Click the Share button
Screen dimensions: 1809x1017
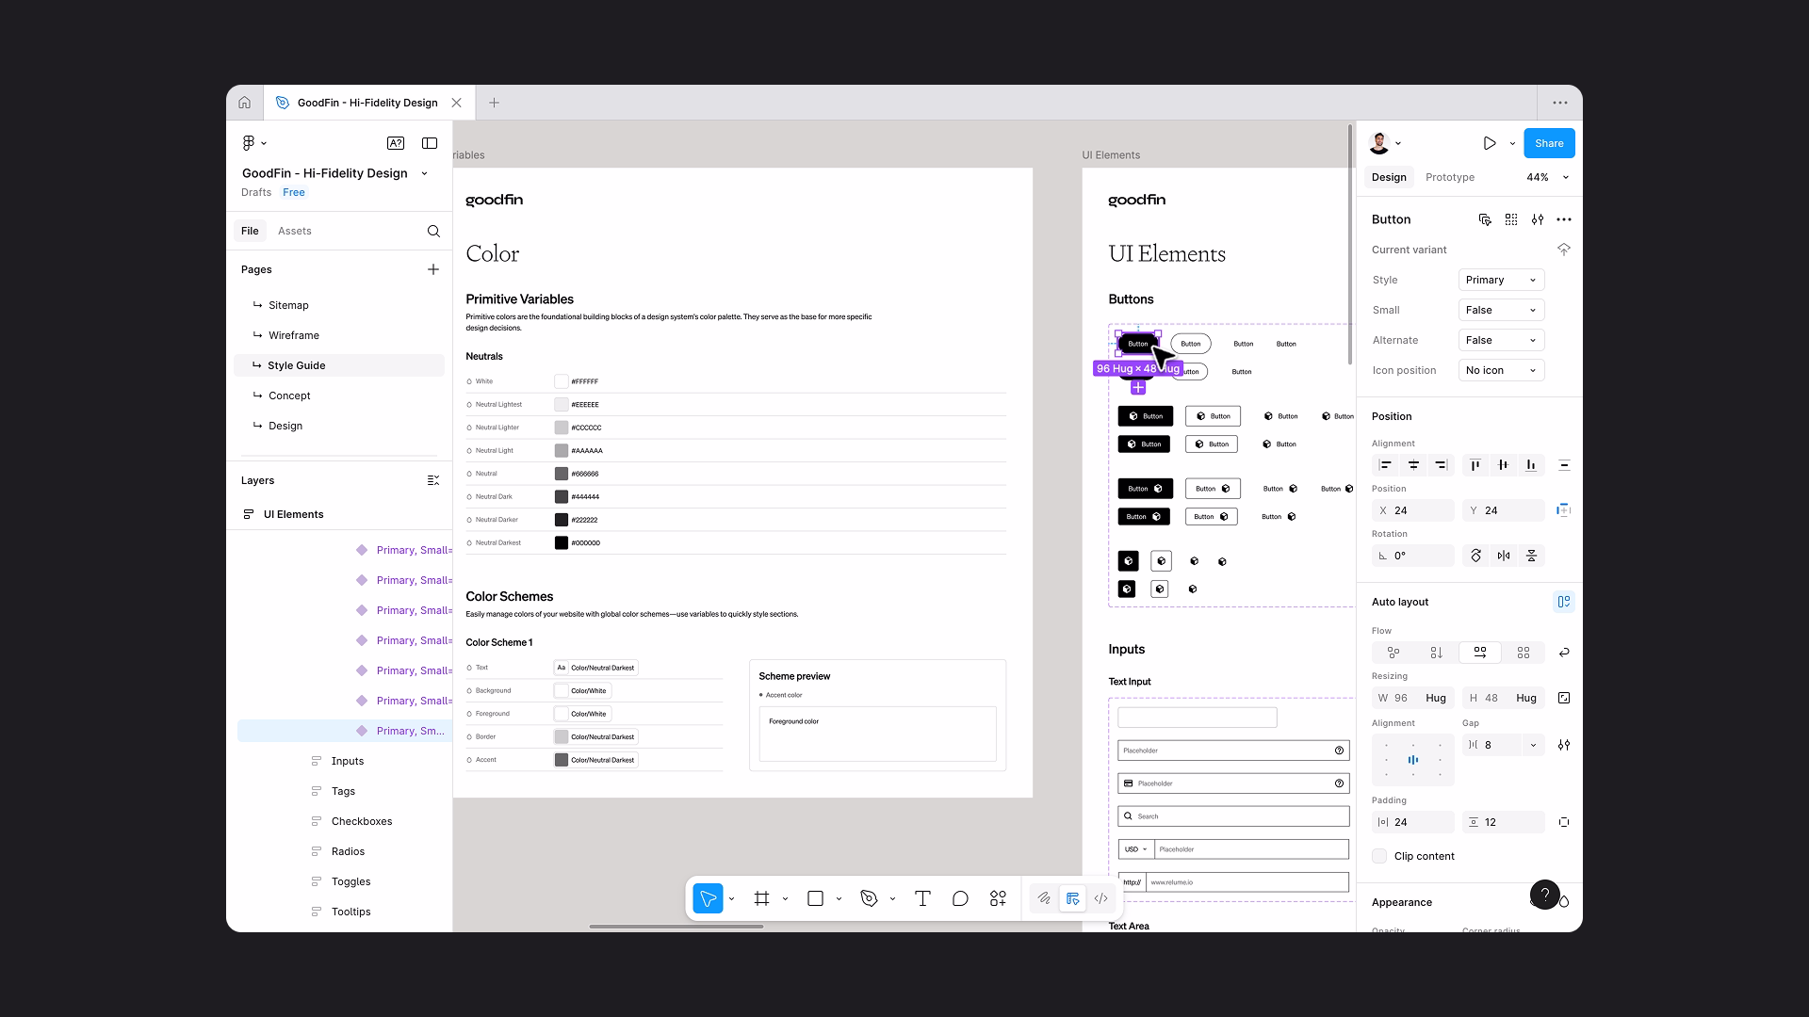(1548, 143)
